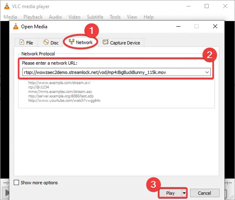The width and height of the screenshot is (235, 200).
Task: Click the File tab document icon
Action: (x=22, y=42)
